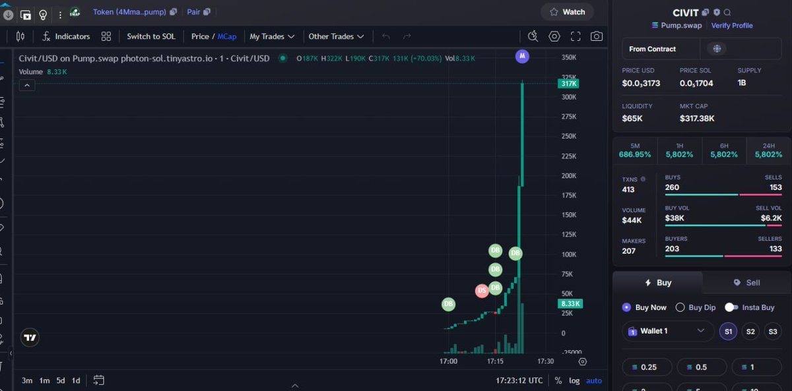Open the three-dot more options menu
Viewport: 792px width, 391px height.
60,14
